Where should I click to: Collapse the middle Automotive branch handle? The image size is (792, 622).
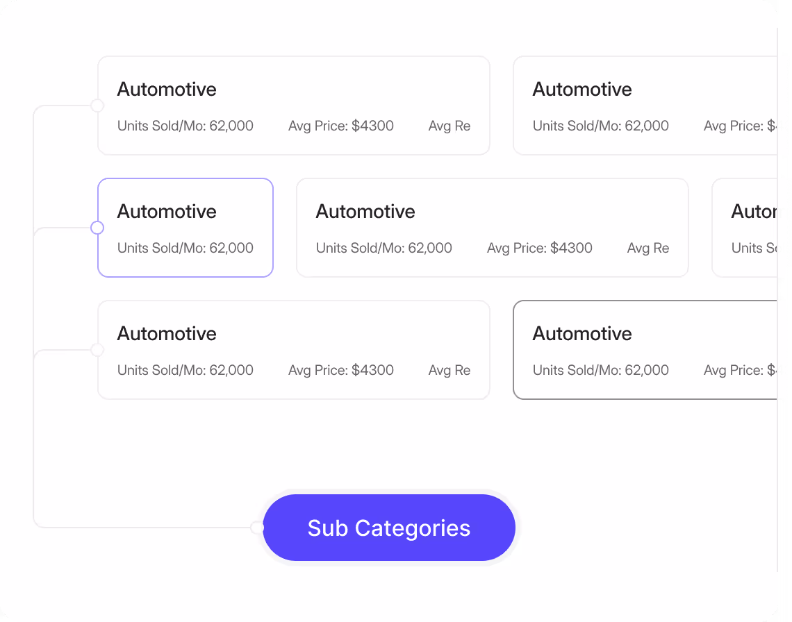pyautogui.click(x=97, y=227)
